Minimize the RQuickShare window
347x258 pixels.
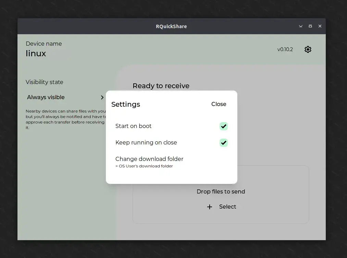click(x=300, y=26)
